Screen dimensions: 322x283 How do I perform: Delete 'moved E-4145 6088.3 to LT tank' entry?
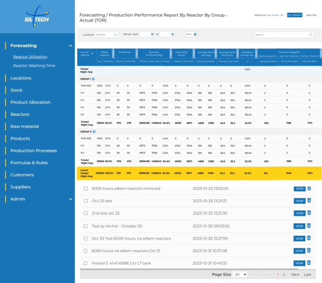pyautogui.click(x=309, y=263)
